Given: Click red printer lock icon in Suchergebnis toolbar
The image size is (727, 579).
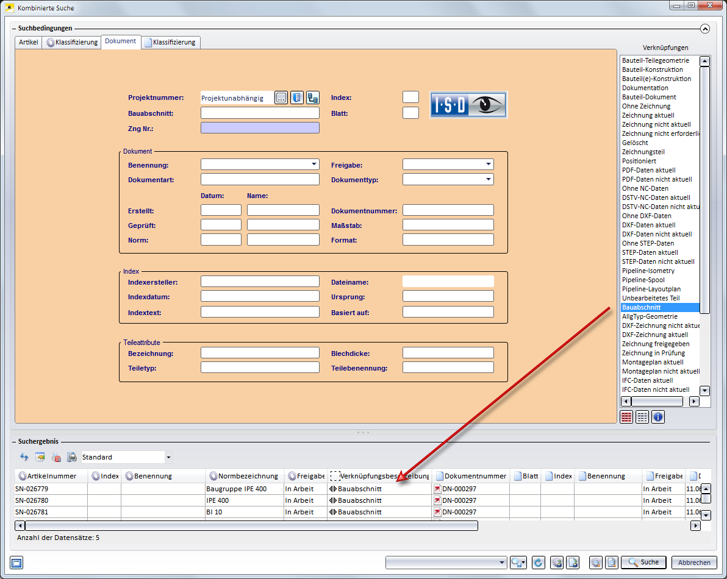Looking at the screenshot, I should pyautogui.click(x=56, y=457).
